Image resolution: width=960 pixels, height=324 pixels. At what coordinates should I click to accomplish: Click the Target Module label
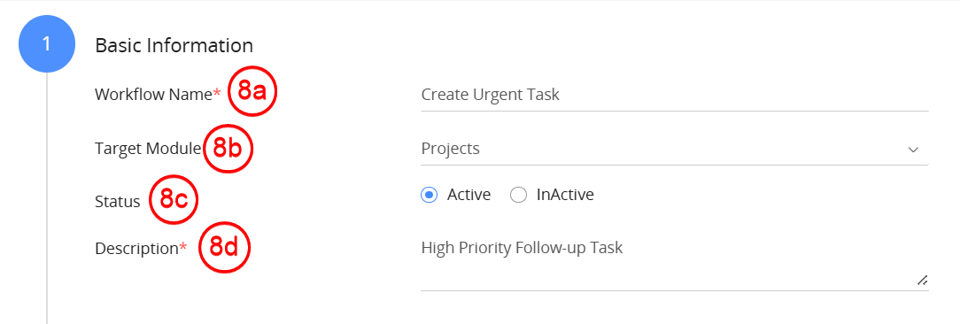coord(148,148)
